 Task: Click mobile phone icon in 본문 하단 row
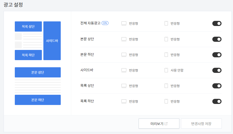pos(166,55)
